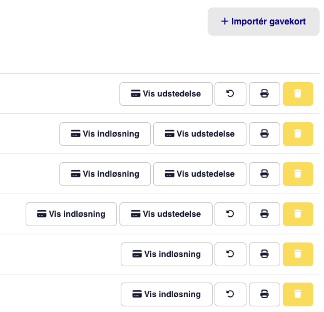This screenshot has width=324, height=312.
Task: Reset the first row using the undo arrow
Action: click(x=230, y=94)
